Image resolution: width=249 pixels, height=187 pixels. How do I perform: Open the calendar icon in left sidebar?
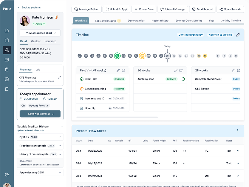[x=7, y=40]
